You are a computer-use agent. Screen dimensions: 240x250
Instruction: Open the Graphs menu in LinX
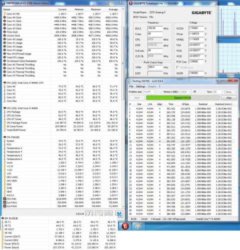tap(152, 86)
